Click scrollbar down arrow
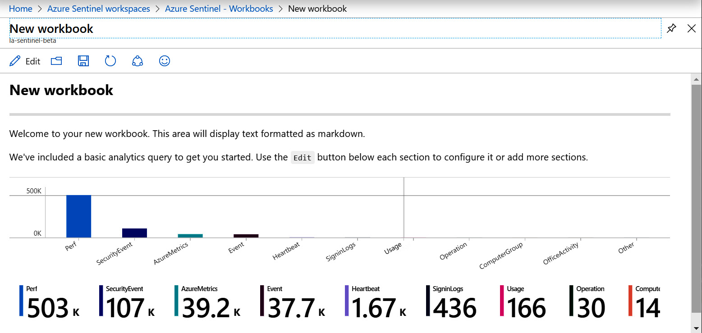The height and width of the screenshot is (333, 702). point(697,328)
